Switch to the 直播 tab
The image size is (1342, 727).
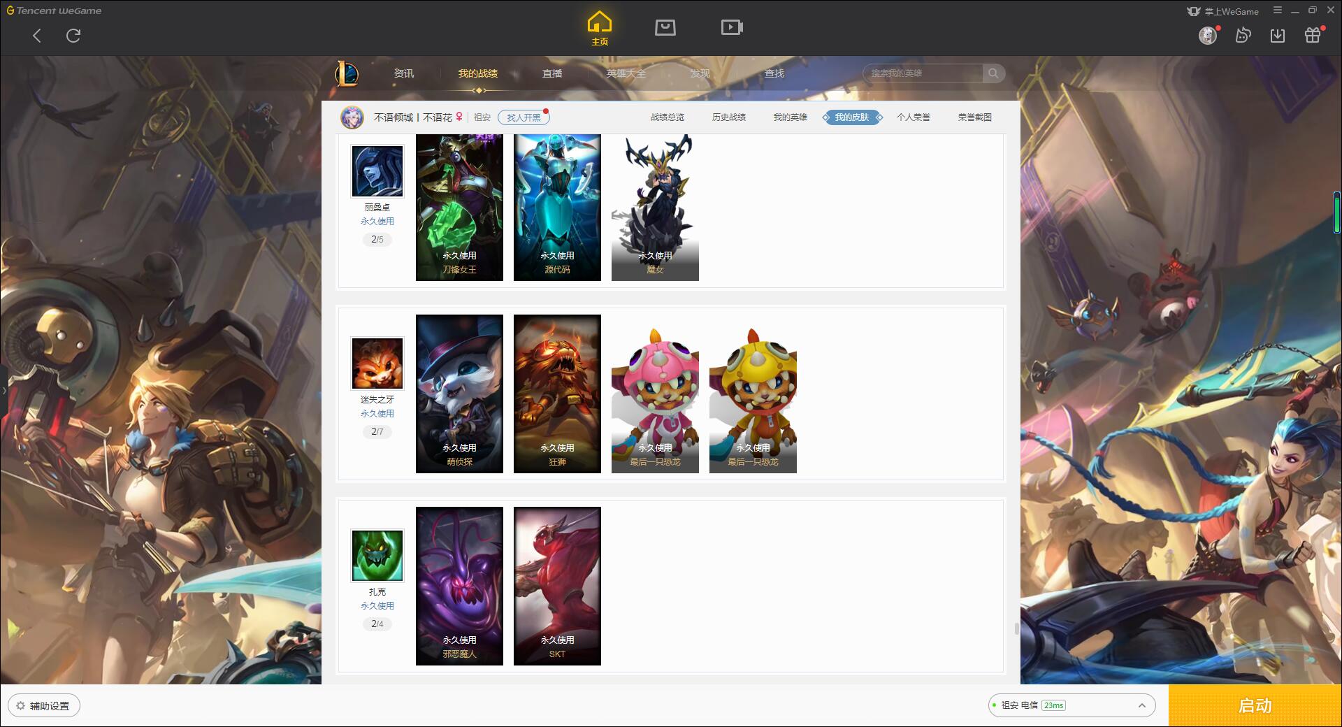coord(552,73)
